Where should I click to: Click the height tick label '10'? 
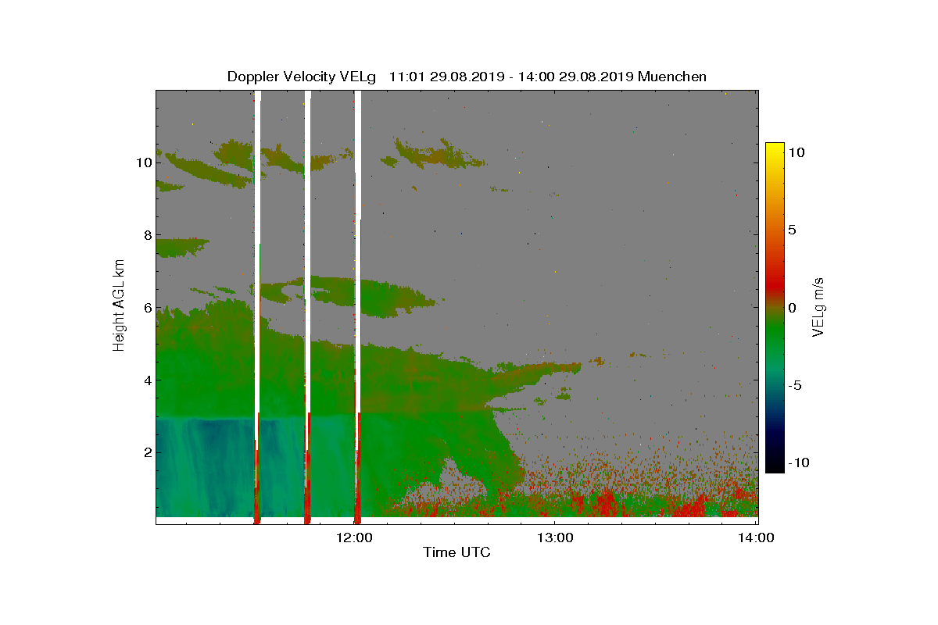coord(142,162)
